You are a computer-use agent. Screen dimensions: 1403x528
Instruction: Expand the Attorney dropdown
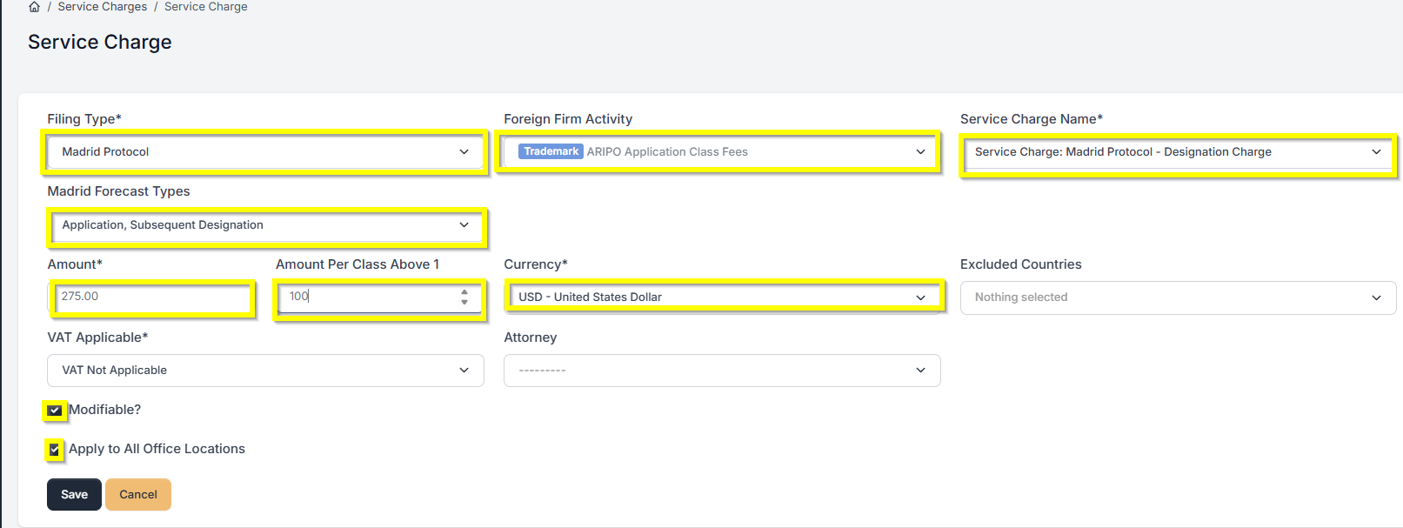[x=721, y=371]
